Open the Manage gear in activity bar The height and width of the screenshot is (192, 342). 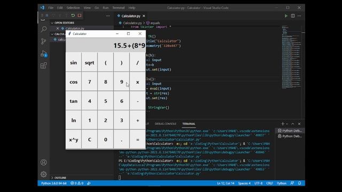[x=44, y=174]
